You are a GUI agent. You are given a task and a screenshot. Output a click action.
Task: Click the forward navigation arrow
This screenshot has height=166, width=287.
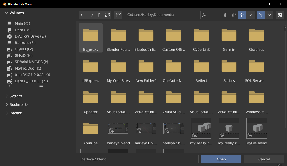tap(91, 15)
